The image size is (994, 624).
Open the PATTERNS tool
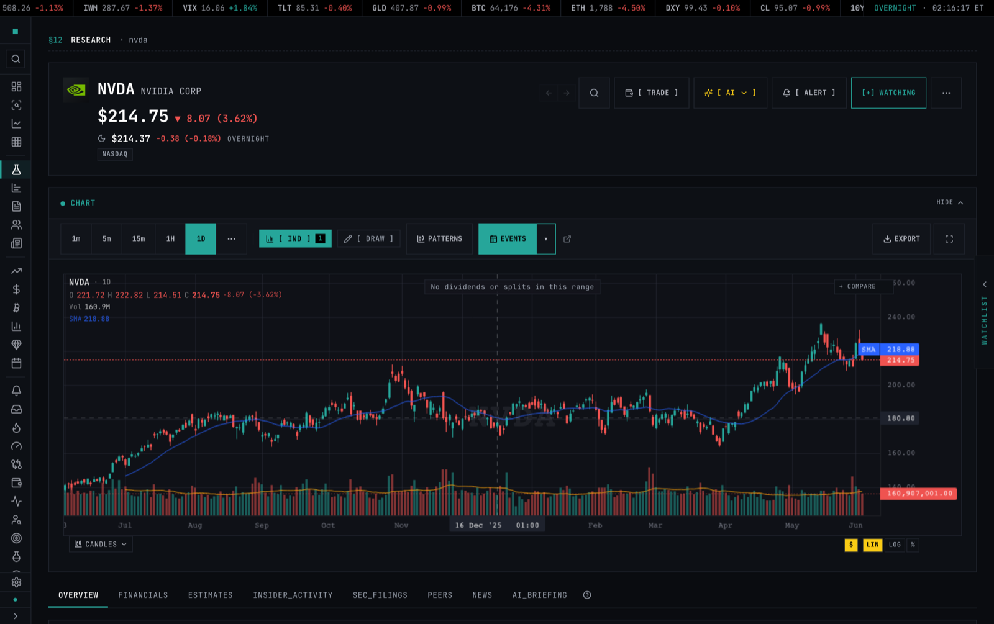[x=439, y=239]
